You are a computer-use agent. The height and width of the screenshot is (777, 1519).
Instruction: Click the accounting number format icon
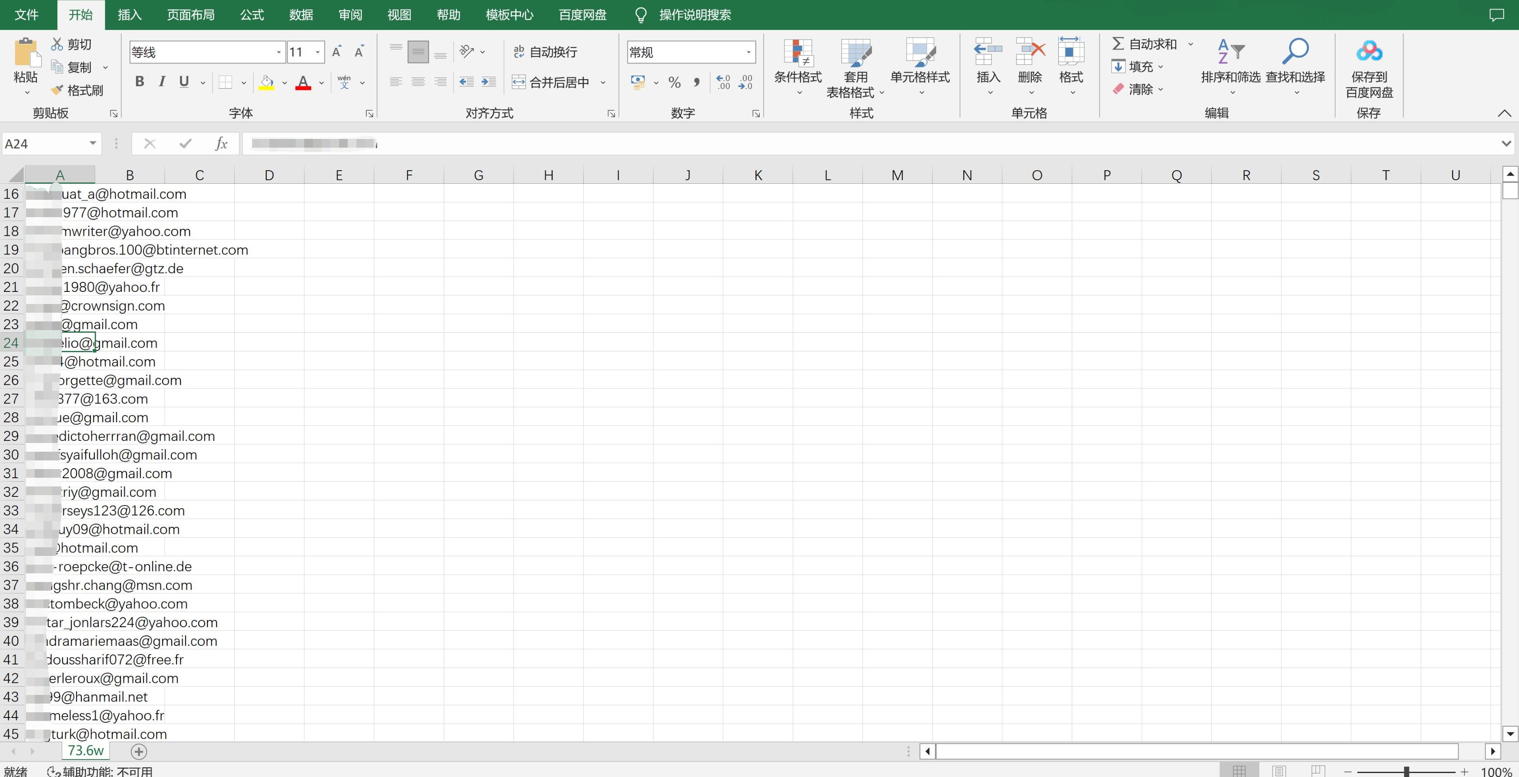(x=638, y=83)
